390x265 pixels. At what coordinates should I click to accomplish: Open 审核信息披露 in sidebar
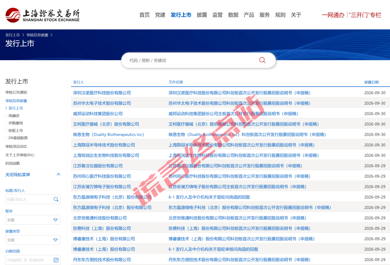[16, 101]
